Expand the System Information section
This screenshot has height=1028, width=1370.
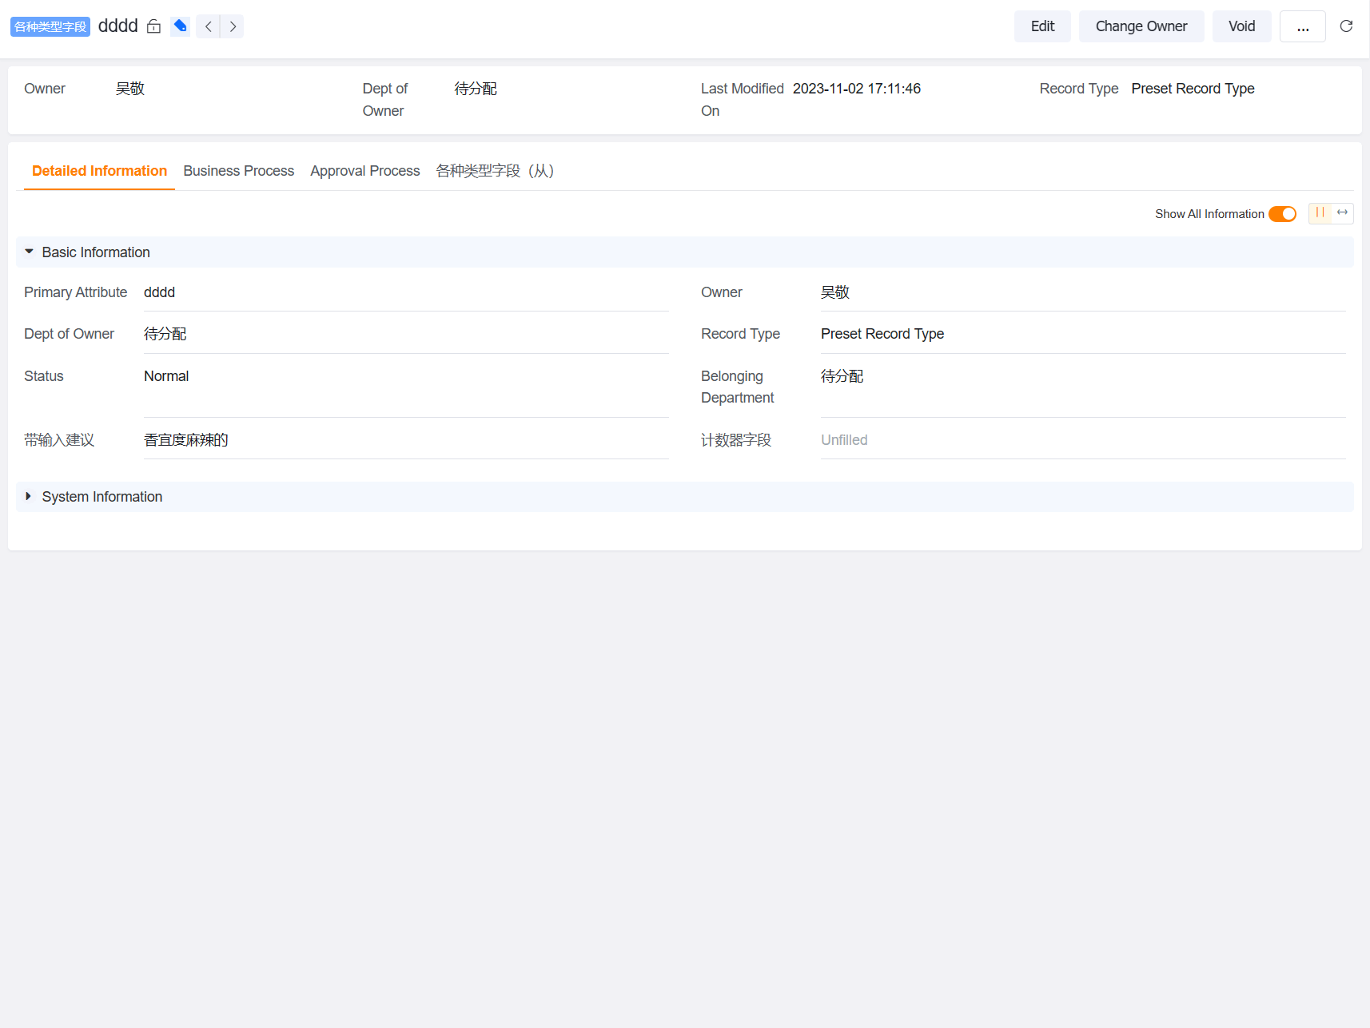coord(30,497)
